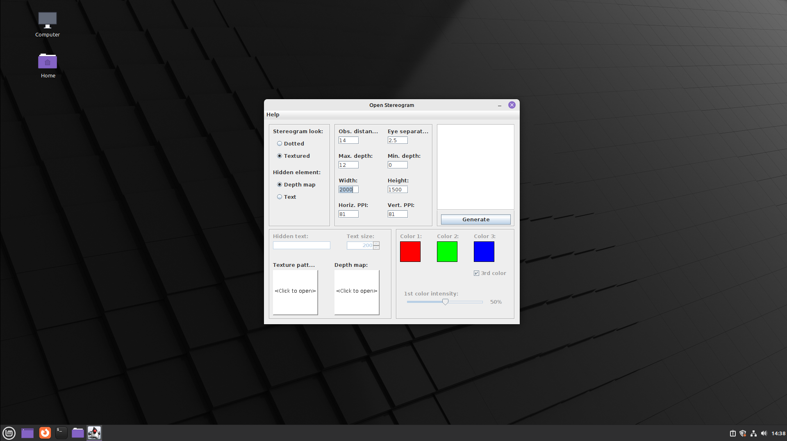Select Depth map as hidden element
787x441 pixels.
point(280,184)
